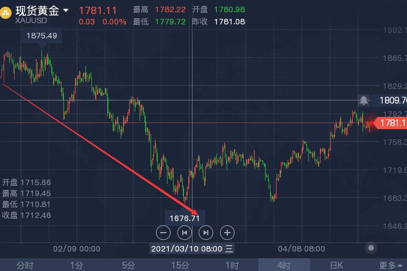Click the 1875.49 high price label
407x271 pixels.
(x=42, y=36)
